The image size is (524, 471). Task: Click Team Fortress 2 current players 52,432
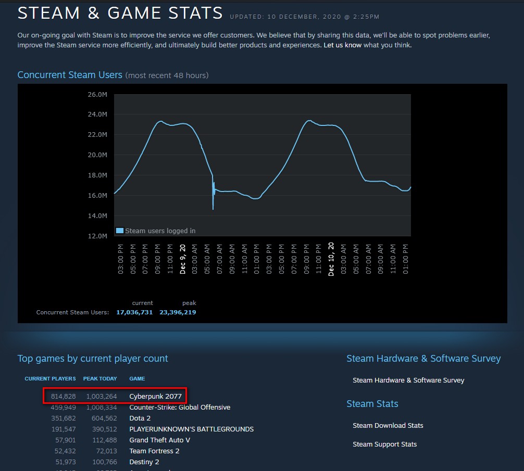click(65, 451)
